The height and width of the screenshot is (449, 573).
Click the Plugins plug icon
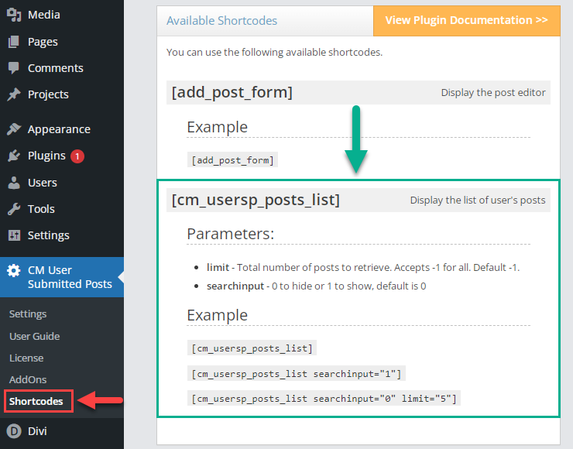pyautogui.click(x=13, y=156)
